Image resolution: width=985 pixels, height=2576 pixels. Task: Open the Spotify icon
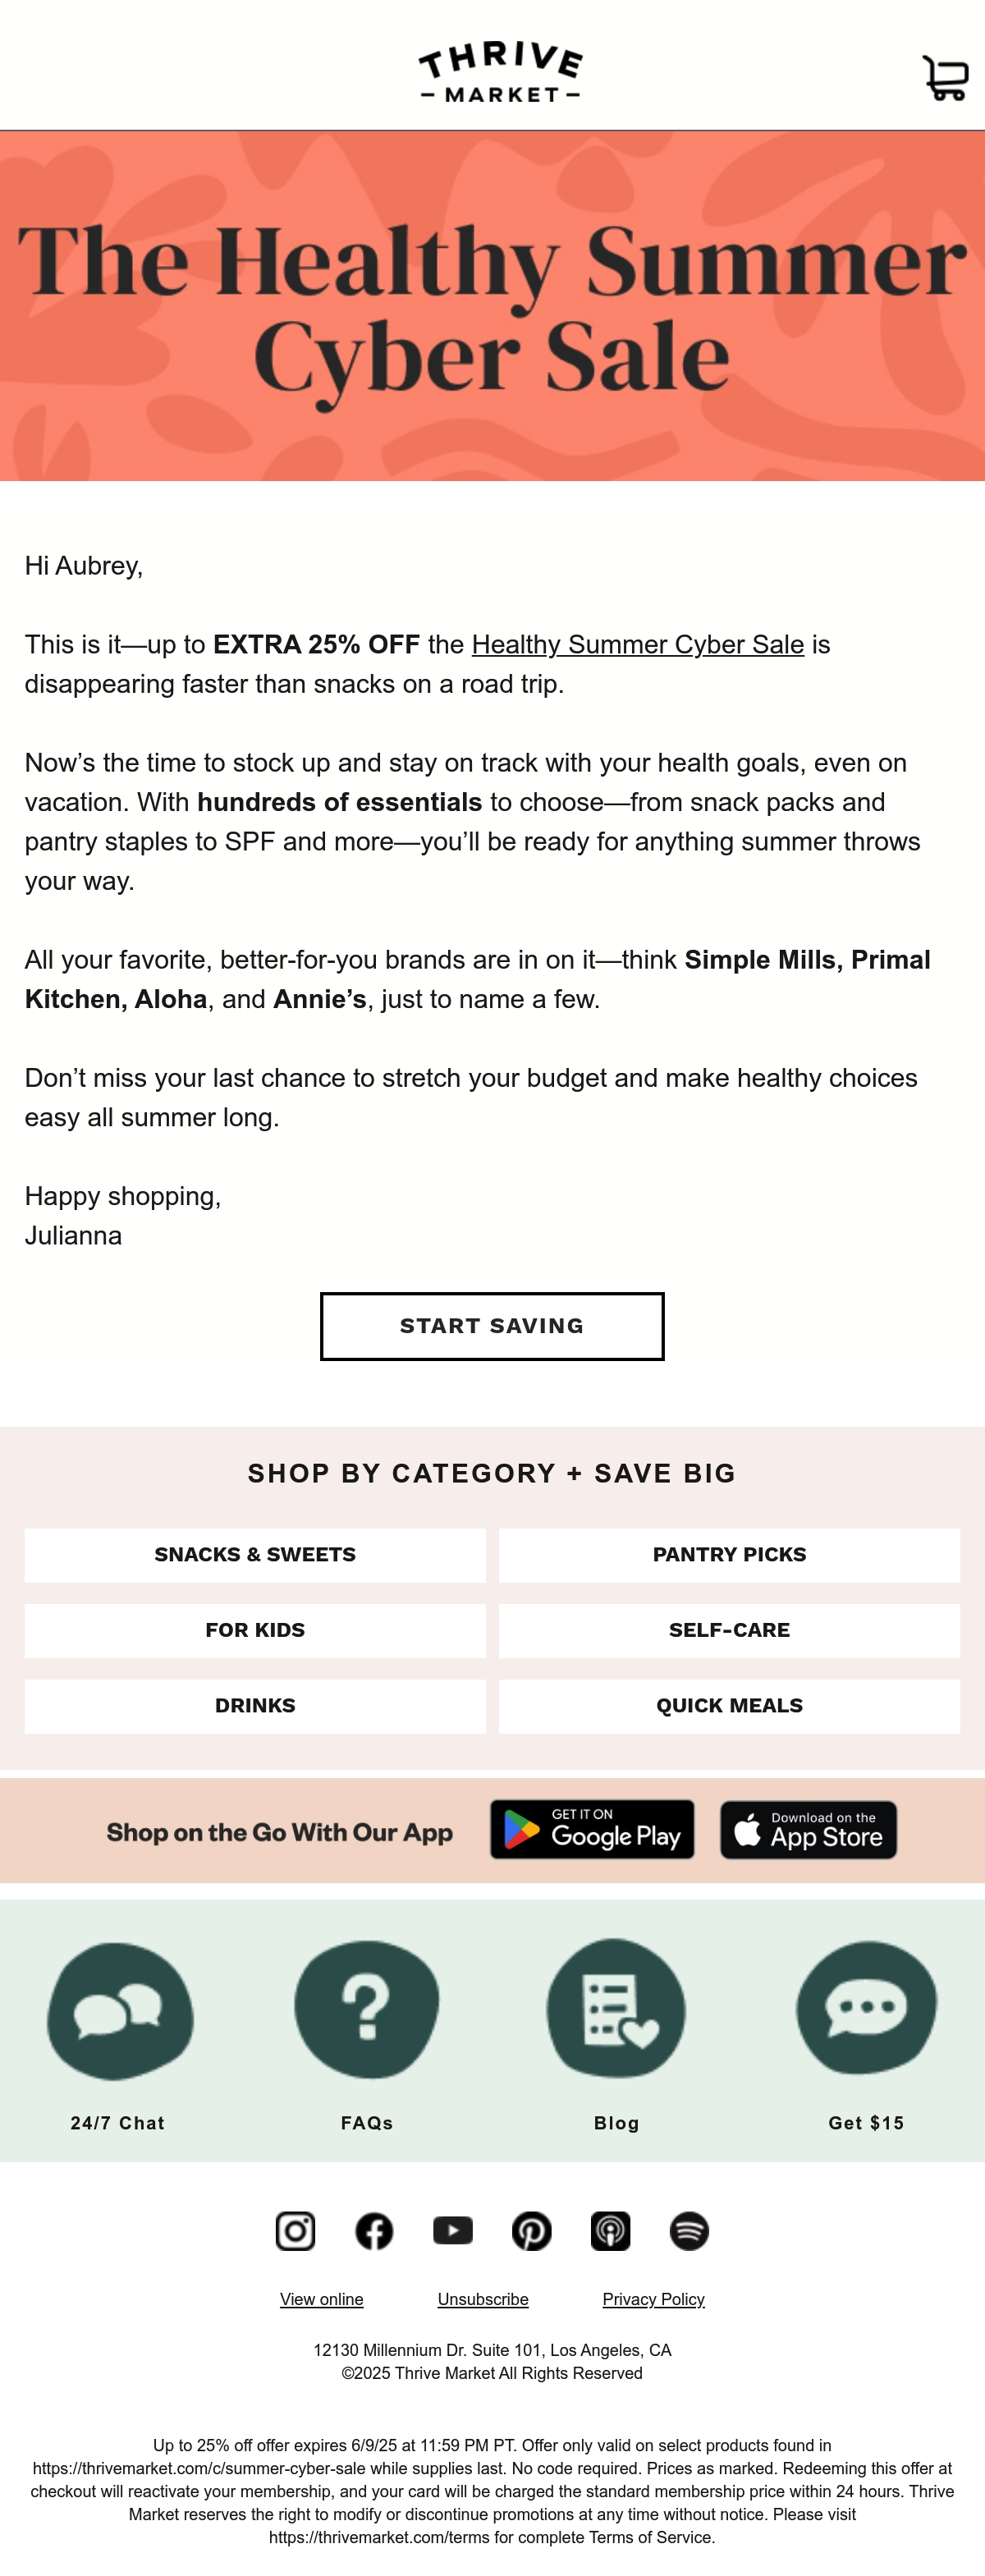(689, 2230)
